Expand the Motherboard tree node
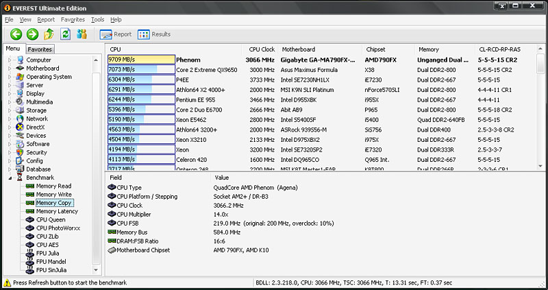Screen dimensions: 548x290 click(10, 69)
